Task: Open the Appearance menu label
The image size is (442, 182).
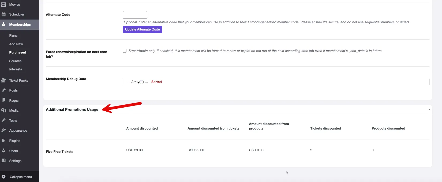Action: tap(18, 131)
